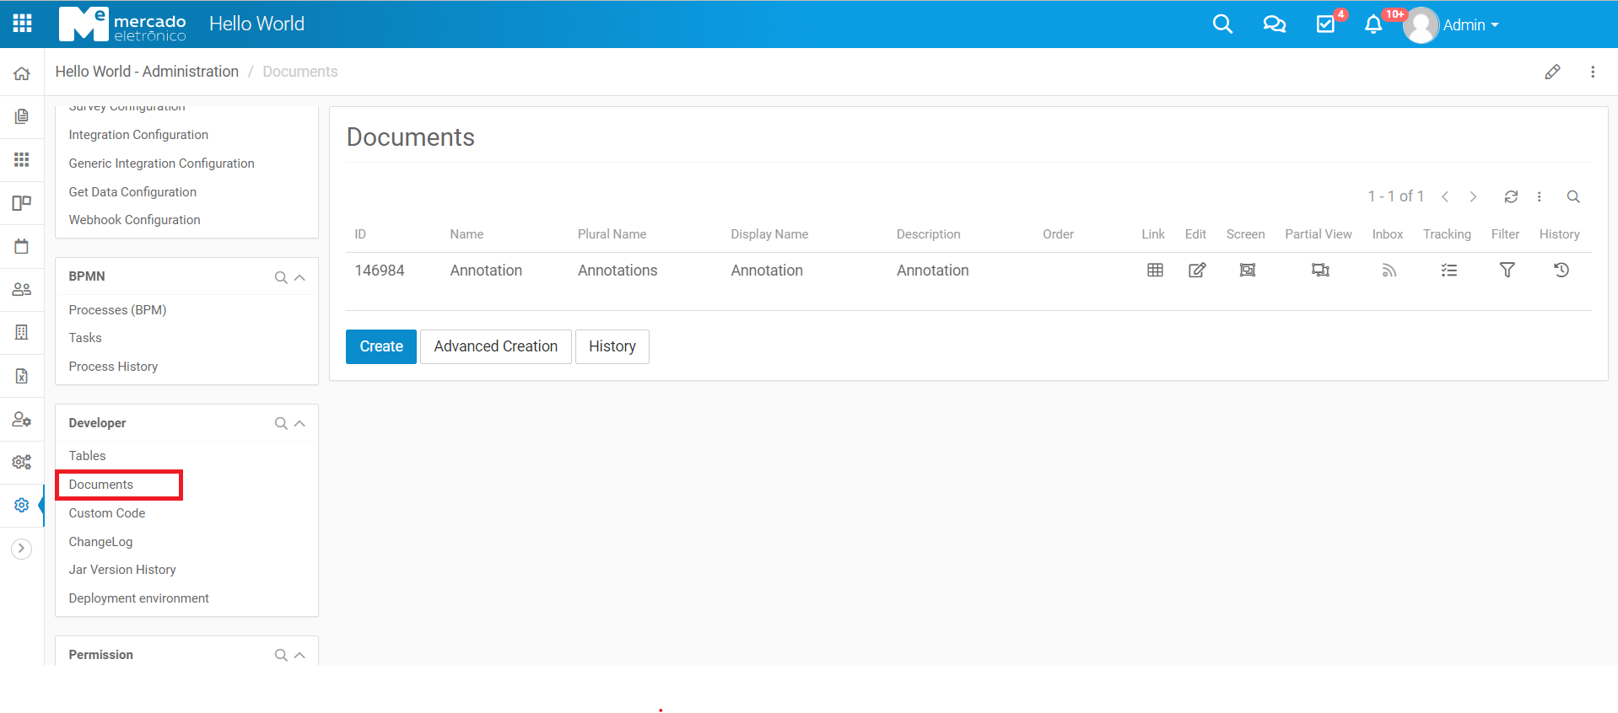Open the documents copy icon in sidebar
This screenshot has width=1618, height=713.
point(22,116)
